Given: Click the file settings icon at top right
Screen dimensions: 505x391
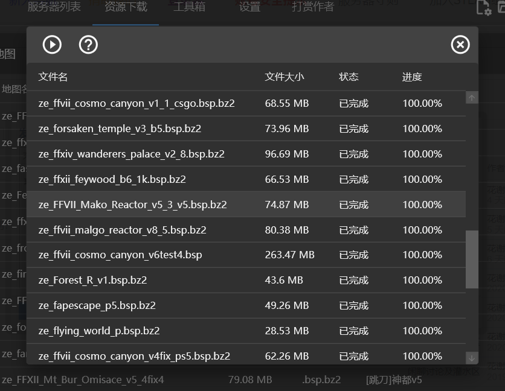Looking at the screenshot, I should pos(484,7).
